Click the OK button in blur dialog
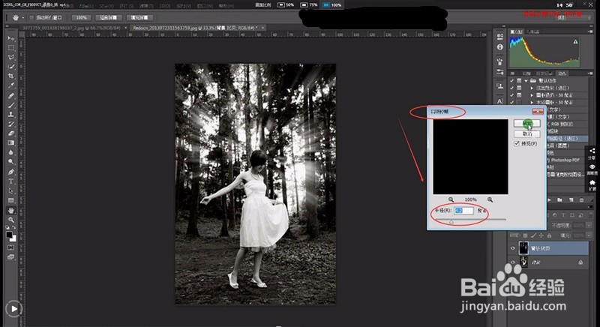The width and height of the screenshot is (600, 327). (527, 123)
